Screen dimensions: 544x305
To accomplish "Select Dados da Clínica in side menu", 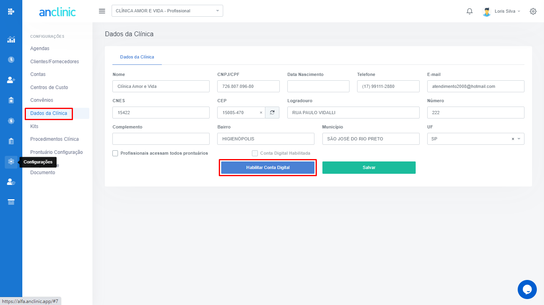I will point(49,113).
